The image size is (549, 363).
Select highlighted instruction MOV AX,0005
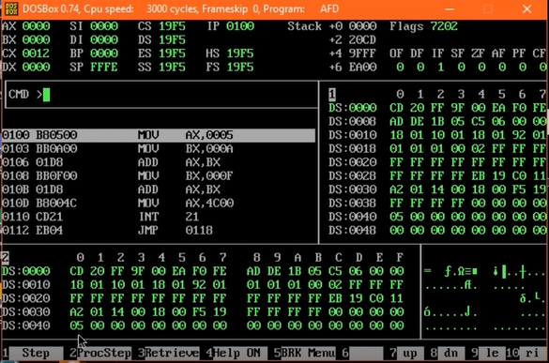(159, 135)
